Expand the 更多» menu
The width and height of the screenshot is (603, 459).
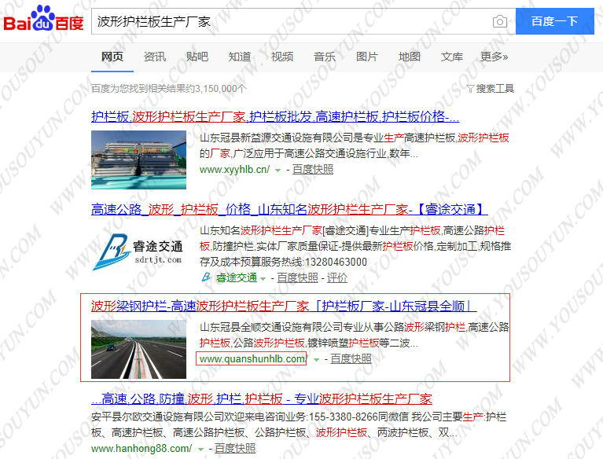[x=495, y=57]
